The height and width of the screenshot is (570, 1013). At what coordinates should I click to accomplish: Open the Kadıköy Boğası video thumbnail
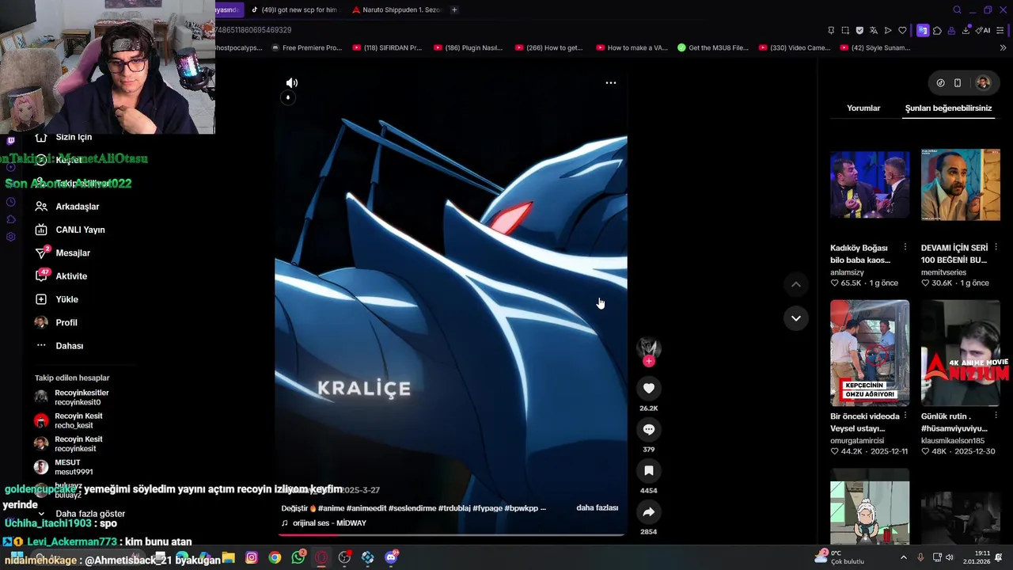tap(870, 184)
